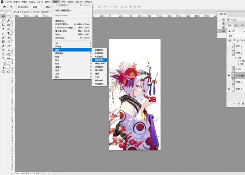Click the foreground color swatch
The image size is (245, 175).
(4, 64)
